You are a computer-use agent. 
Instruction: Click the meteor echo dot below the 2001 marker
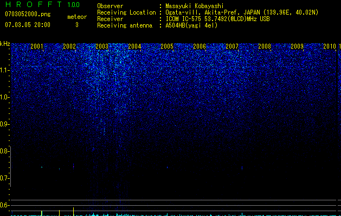click(42, 167)
